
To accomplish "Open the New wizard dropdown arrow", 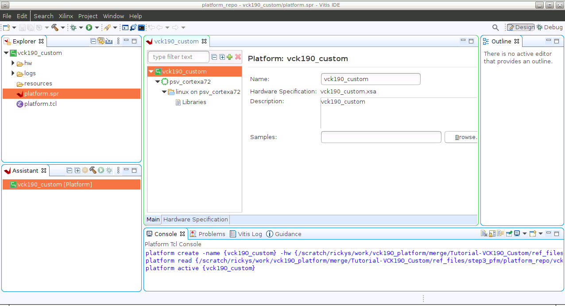I will (x=15, y=27).
